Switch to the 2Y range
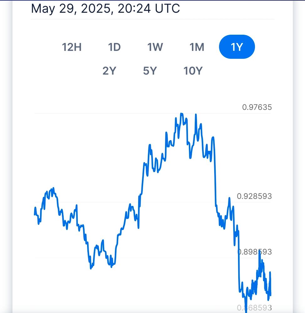This screenshot has height=313, width=305. 109,71
